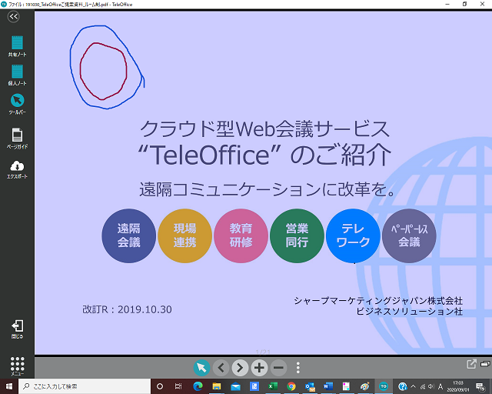Zoom in with the plus button
The width and height of the screenshot is (492, 394).
pyautogui.click(x=259, y=368)
